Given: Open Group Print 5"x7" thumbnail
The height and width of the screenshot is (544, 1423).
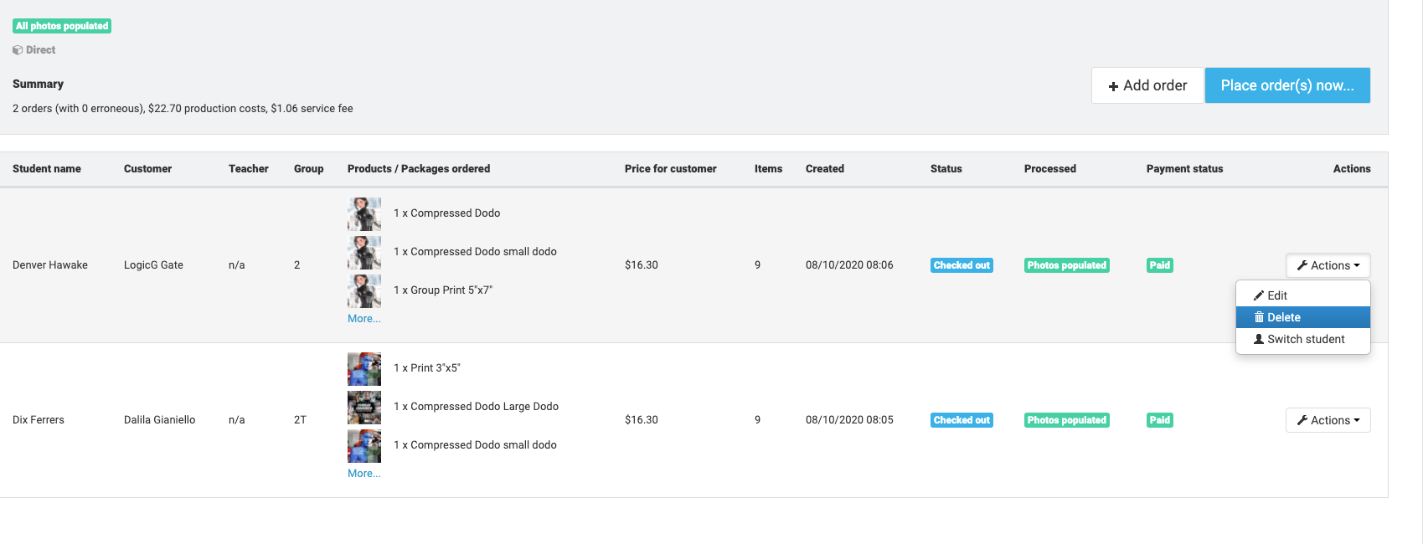Looking at the screenshot, I should [x=364, y=291].
